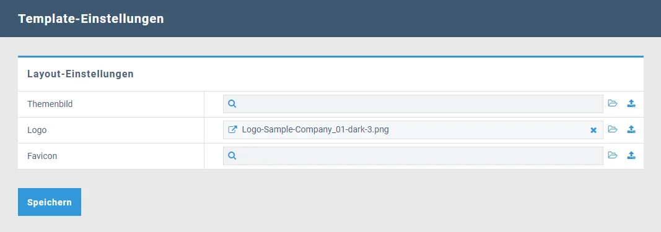This screenshot has height=232, width=661.
Task: Save settings with Speichern button
Action: [50, 202]
